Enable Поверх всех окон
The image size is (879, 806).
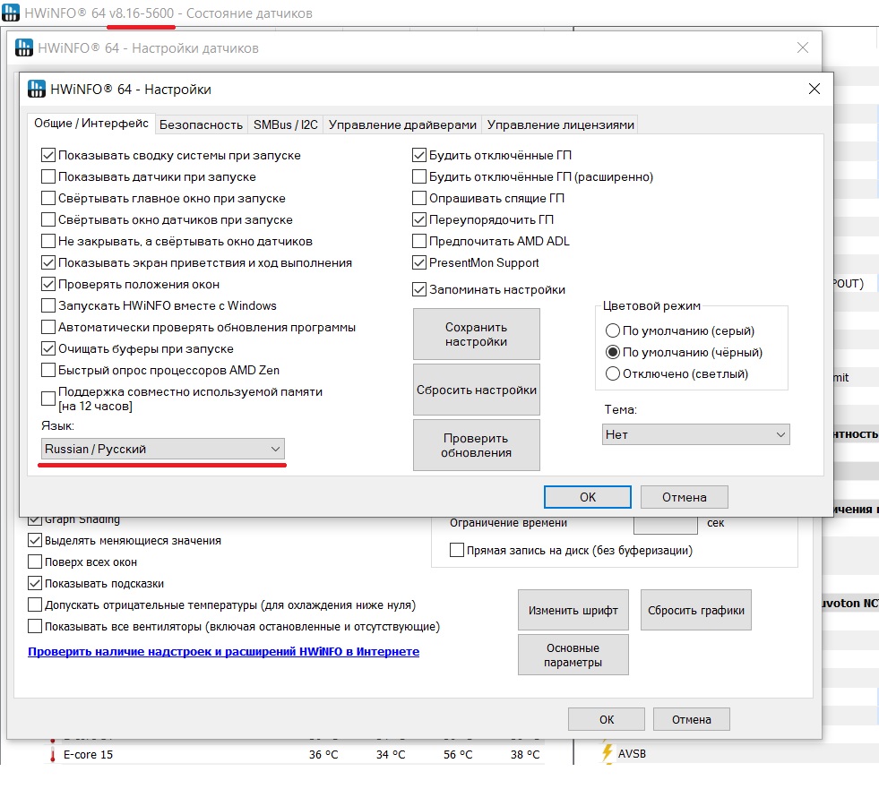coord(35,562)
